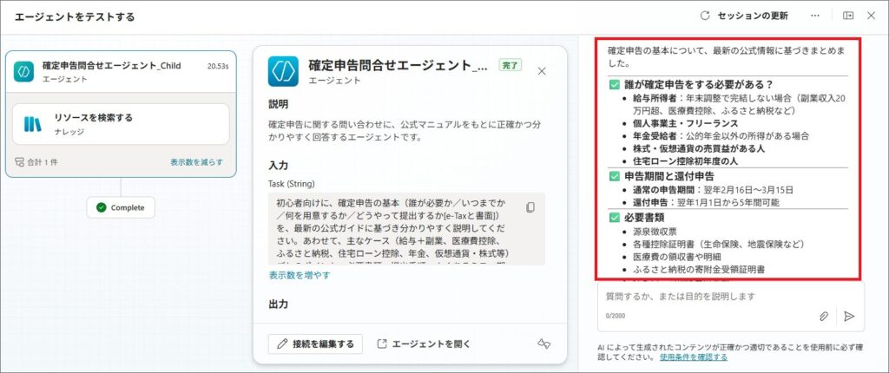
Task: Open agent via エージェントを開く
Action: [424, 344]
